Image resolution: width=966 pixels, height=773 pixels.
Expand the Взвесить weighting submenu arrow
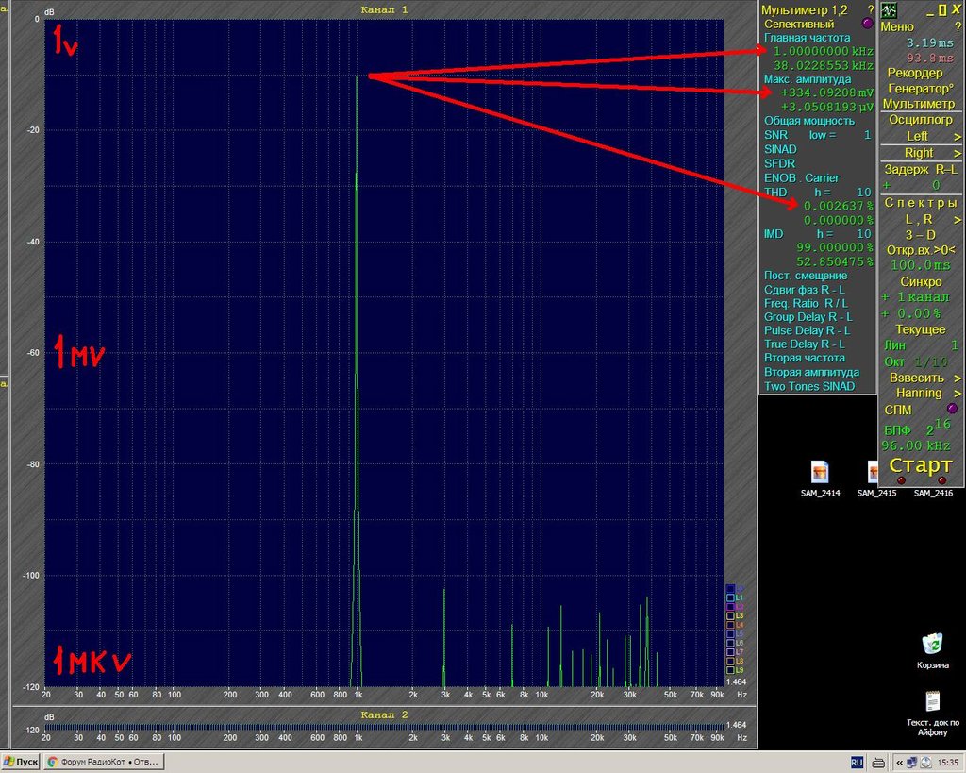coord(958,378)
